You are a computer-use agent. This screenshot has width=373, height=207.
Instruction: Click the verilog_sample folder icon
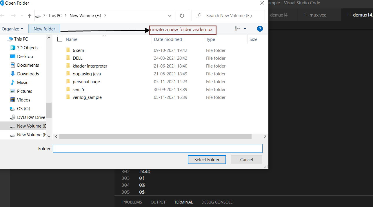click(68, 97)
